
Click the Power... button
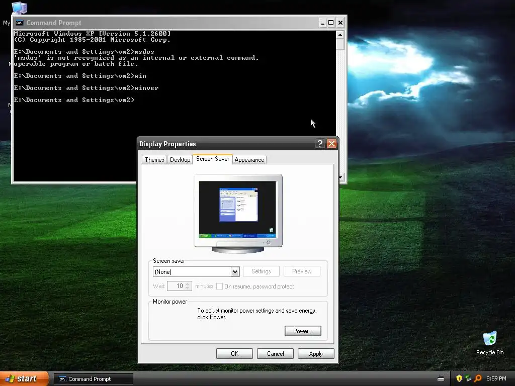click(303, 331)
